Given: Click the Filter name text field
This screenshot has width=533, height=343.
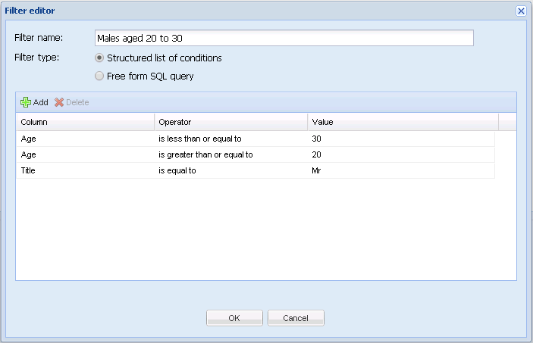Looking at the screenshot, I should 284,38.
